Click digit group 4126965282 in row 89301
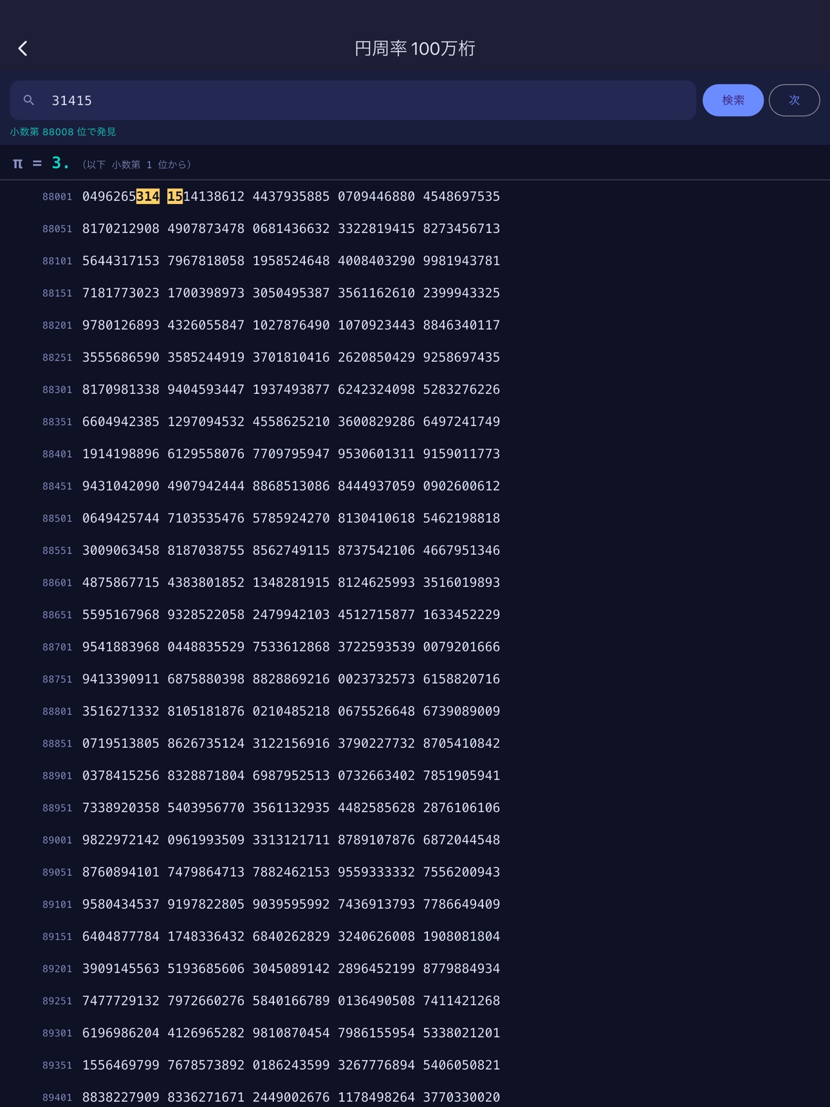Viewport: 830px width, 1107px height. (206, 1033)
